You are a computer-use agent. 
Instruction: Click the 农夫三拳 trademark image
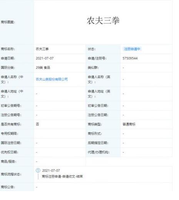(x=103, y=21)
